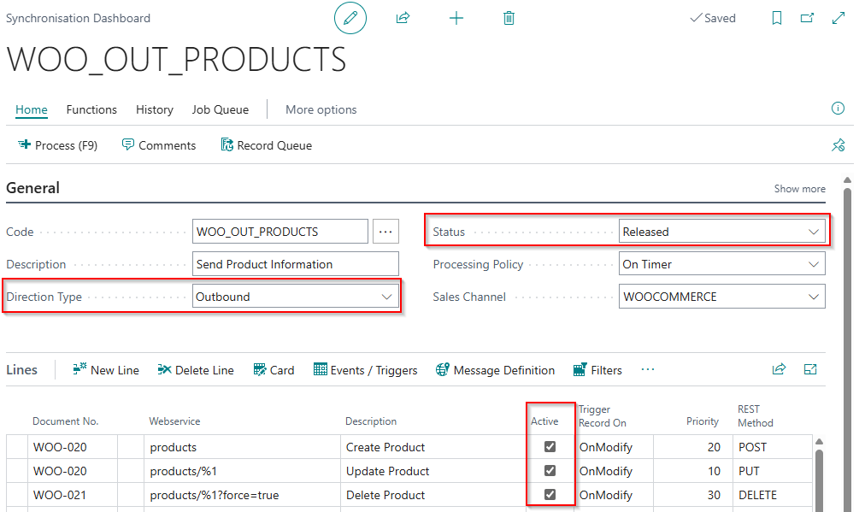The image size is (865, 512).
Task: Collapse the General section header
Action: tap(32, 188)
